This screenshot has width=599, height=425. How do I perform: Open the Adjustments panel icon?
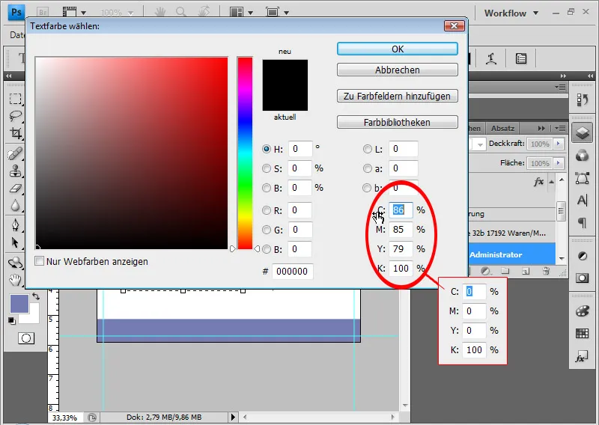click(583, 256)
